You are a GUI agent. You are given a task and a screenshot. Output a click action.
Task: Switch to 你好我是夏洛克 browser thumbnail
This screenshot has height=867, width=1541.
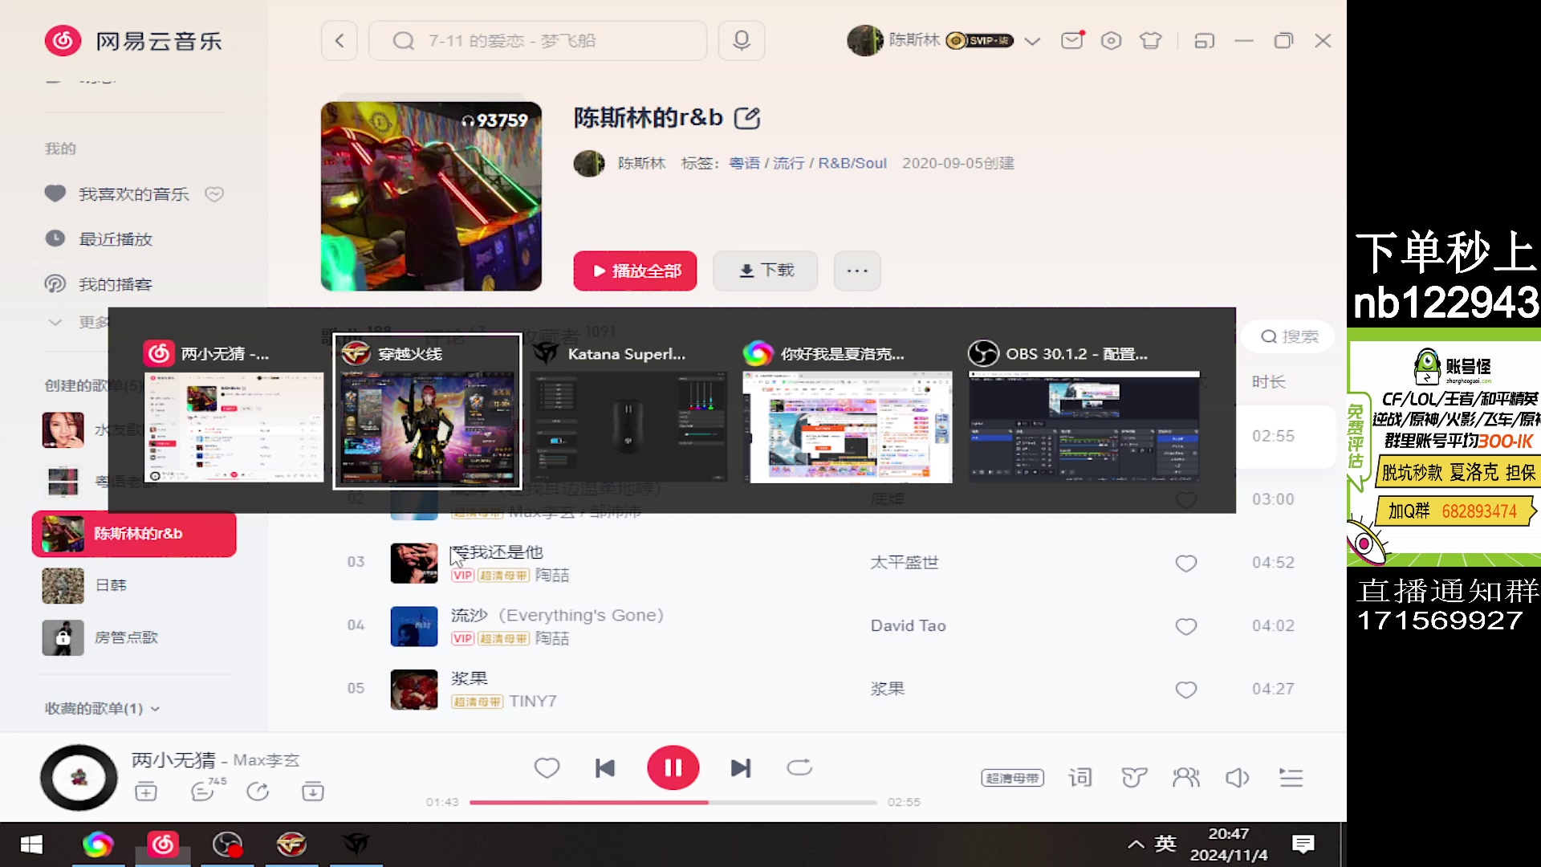(848, 412)
